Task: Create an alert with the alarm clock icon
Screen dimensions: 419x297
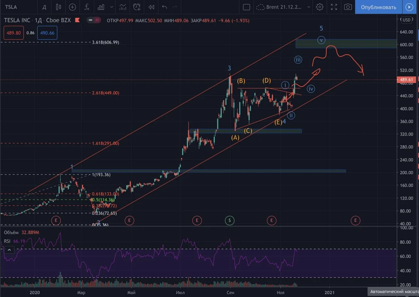Action: coord(137,7)
